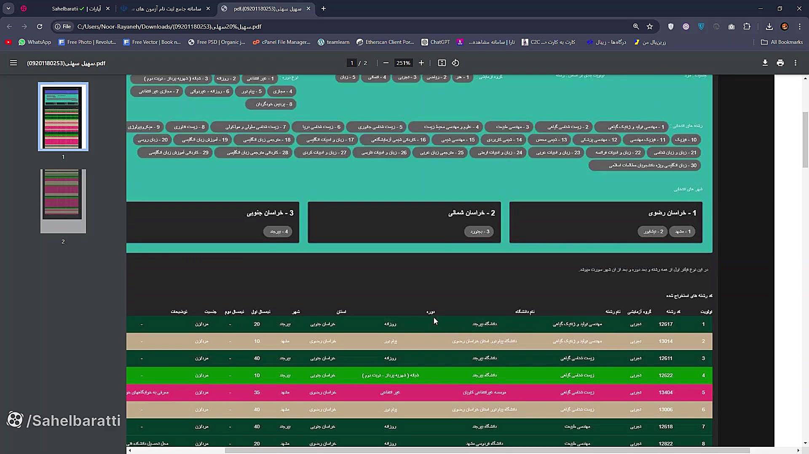Click the 1 - خراسان رضوی heading
The height and width of the screenshot is (454, 809).
(x=672, y=213)
